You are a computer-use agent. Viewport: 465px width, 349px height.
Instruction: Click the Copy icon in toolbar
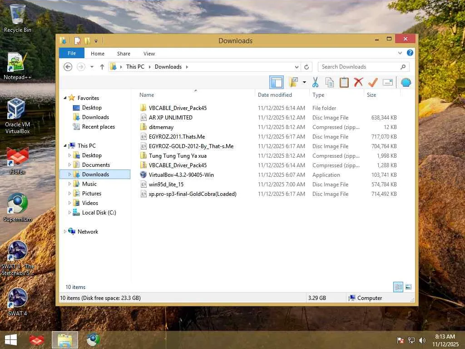[330, 82]
